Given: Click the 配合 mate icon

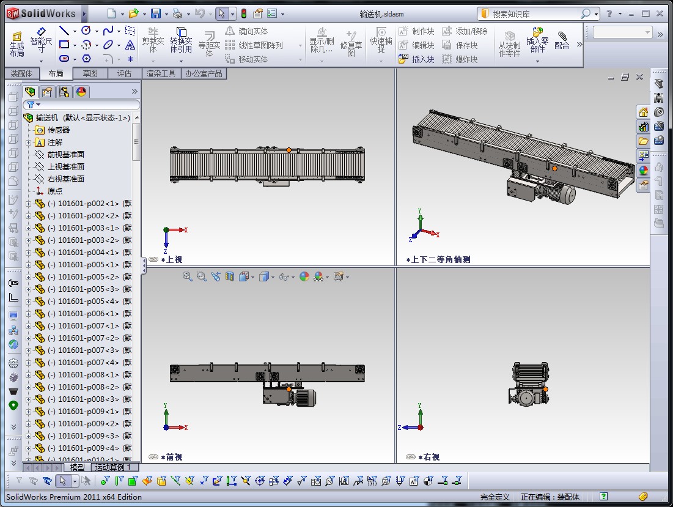Looking at the screenshot, I should pos(562,40).
